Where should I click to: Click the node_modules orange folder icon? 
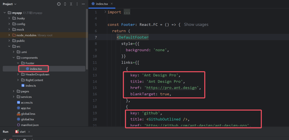14,35
